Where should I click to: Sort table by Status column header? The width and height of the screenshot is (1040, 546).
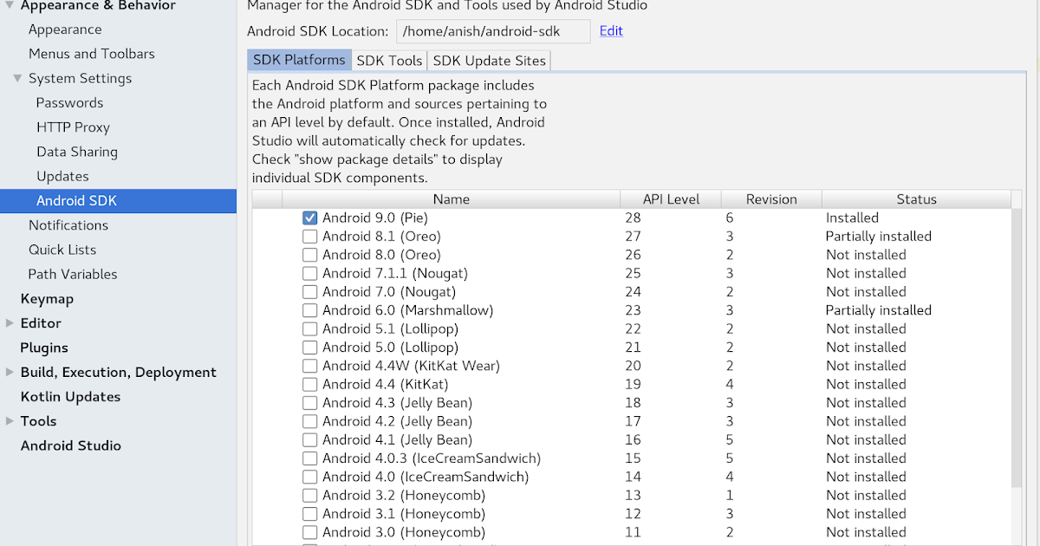pos(916,199)
